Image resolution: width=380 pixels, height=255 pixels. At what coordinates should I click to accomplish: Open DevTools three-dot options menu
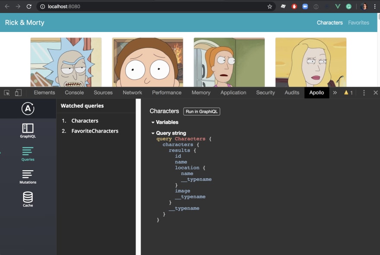(x=364, y=92)
